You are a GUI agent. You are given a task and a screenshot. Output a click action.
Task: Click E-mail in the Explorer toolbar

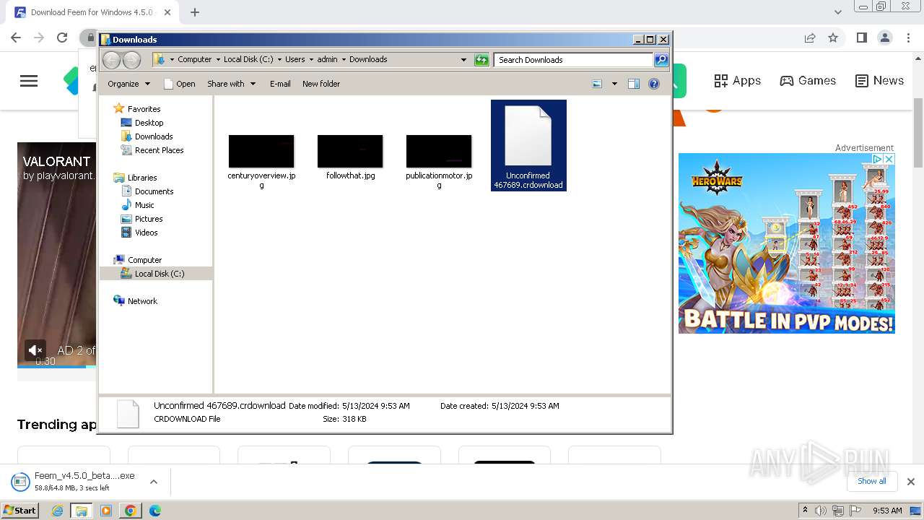(280, 84)
